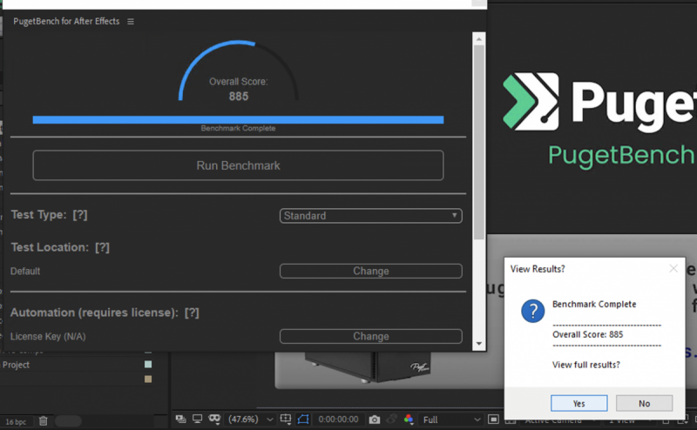The height and width of the screenshot is (430, 697).
Task: Open the Test Type dropdown set to Standard
Action: tap(371, 216)
